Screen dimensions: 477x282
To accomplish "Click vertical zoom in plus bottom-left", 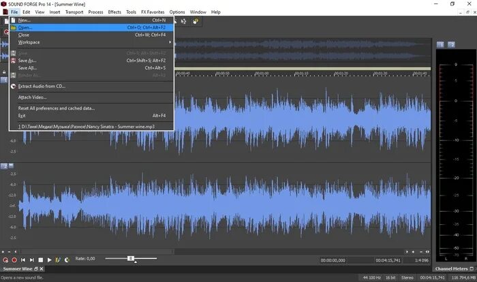I will tap(3, 252).
